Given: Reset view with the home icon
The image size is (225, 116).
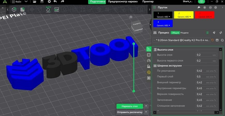Looking at the screenshot, I should click(x=131, y=17).
